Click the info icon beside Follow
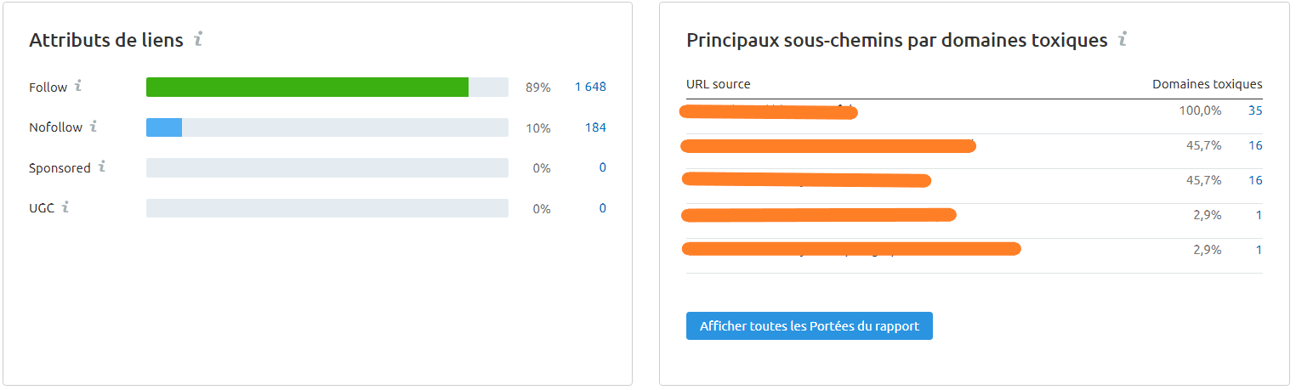The height and width of the screenshot is (390, 1296). [x=79, y=86]
